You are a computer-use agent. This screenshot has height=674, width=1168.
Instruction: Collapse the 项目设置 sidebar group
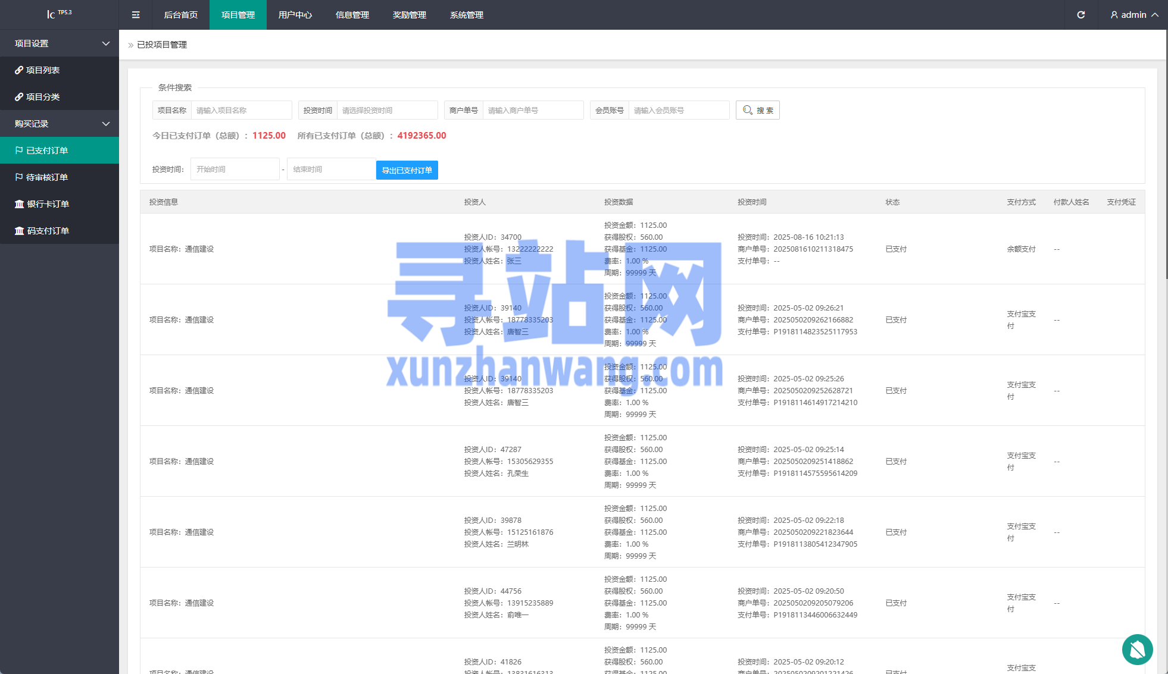click(60, 43)
